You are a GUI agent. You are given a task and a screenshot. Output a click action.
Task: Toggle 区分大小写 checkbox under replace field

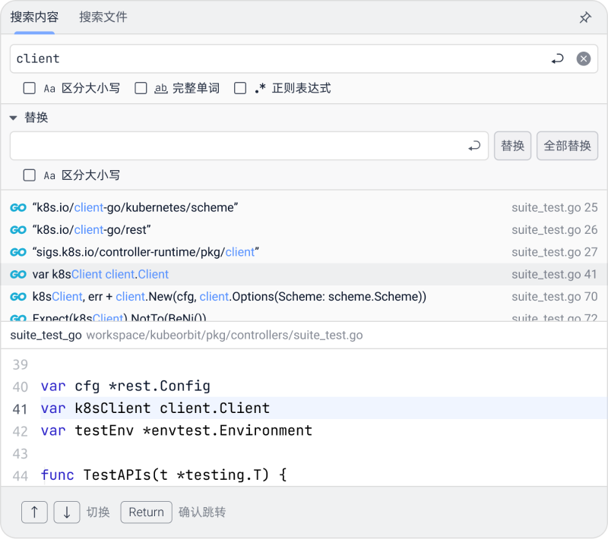30,175
